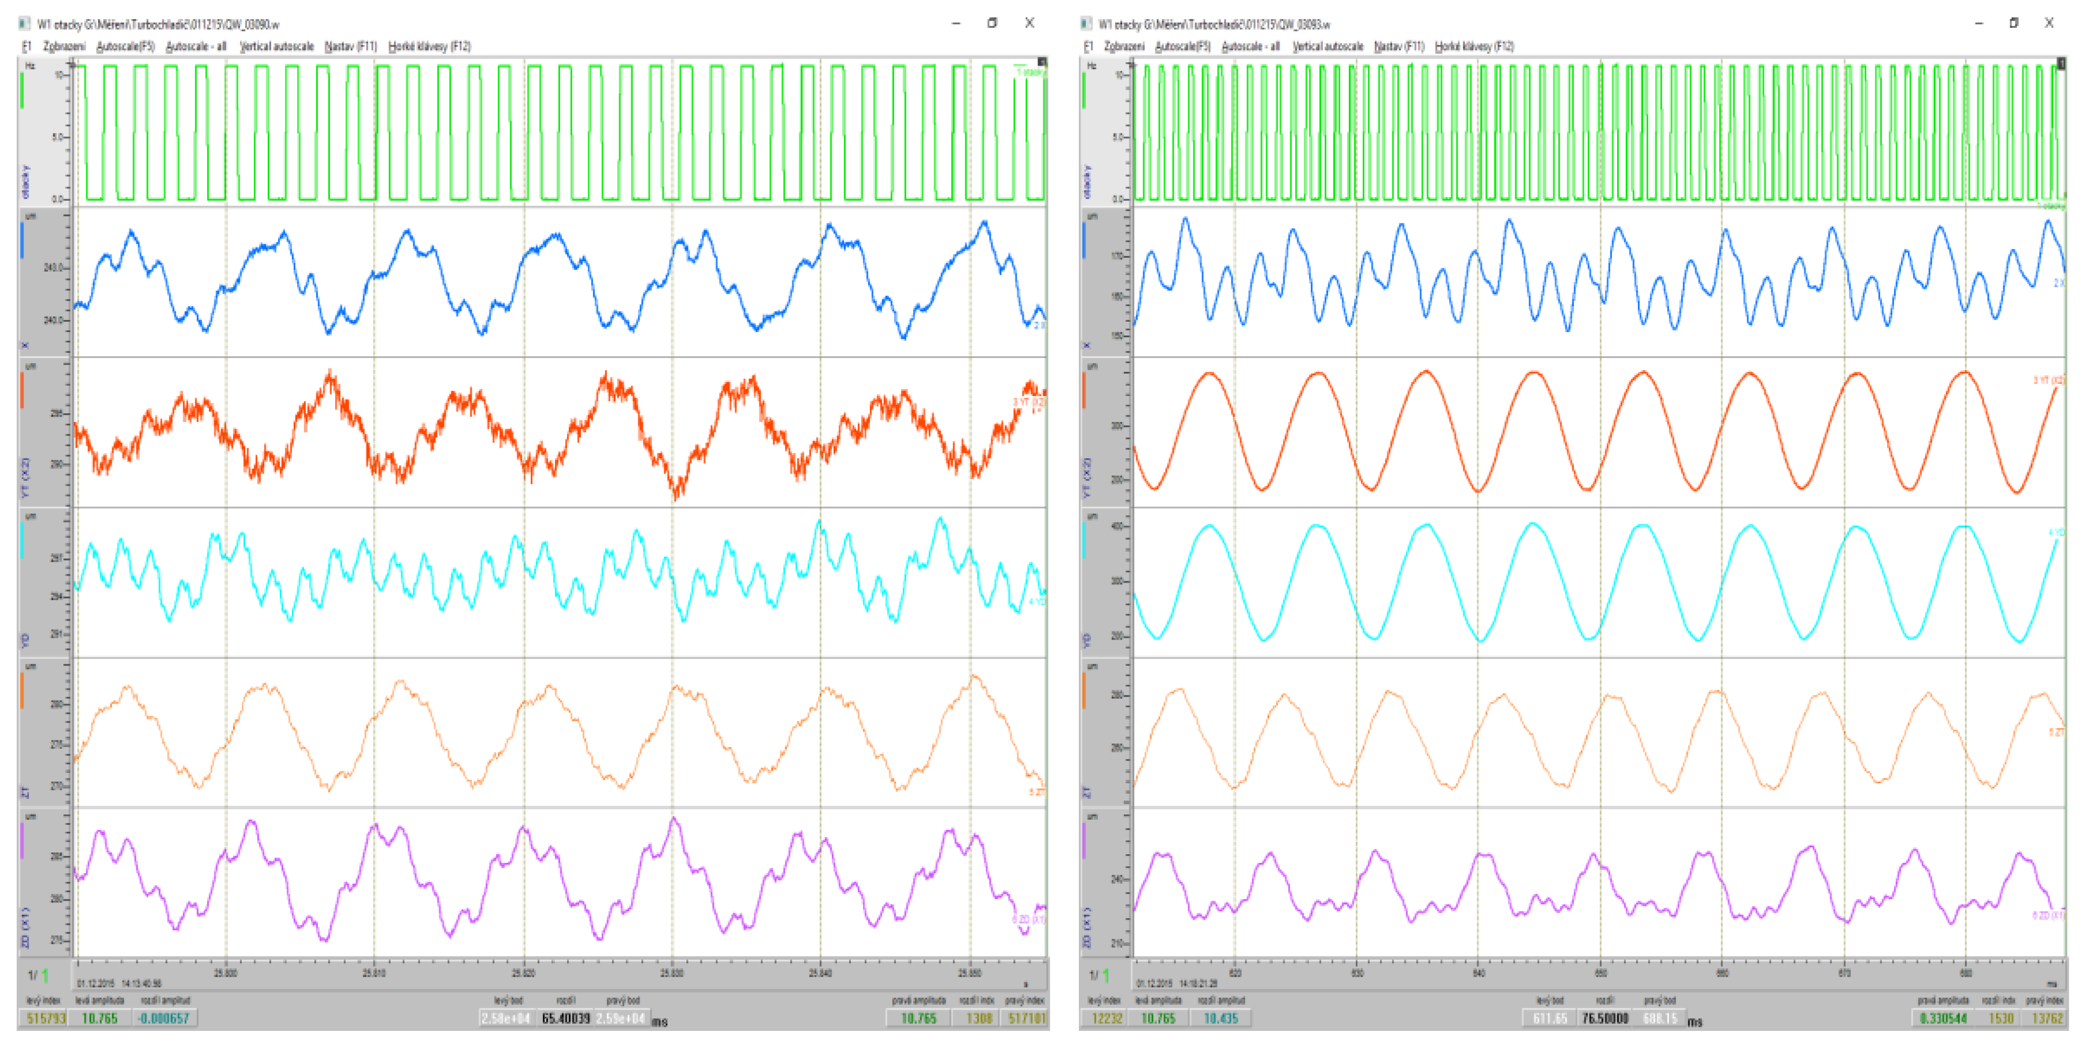Open Zobrazení menu in left window
2084x1047 pixels.
(64, 46)
